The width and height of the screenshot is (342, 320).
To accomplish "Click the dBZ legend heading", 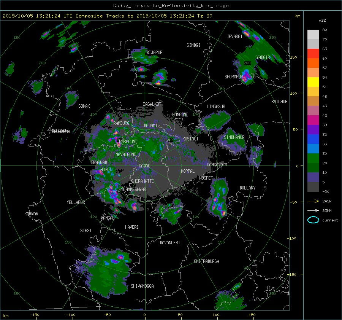I will click(322, 21).
